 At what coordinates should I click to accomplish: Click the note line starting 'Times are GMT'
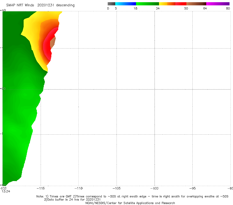tap(132, 196)
